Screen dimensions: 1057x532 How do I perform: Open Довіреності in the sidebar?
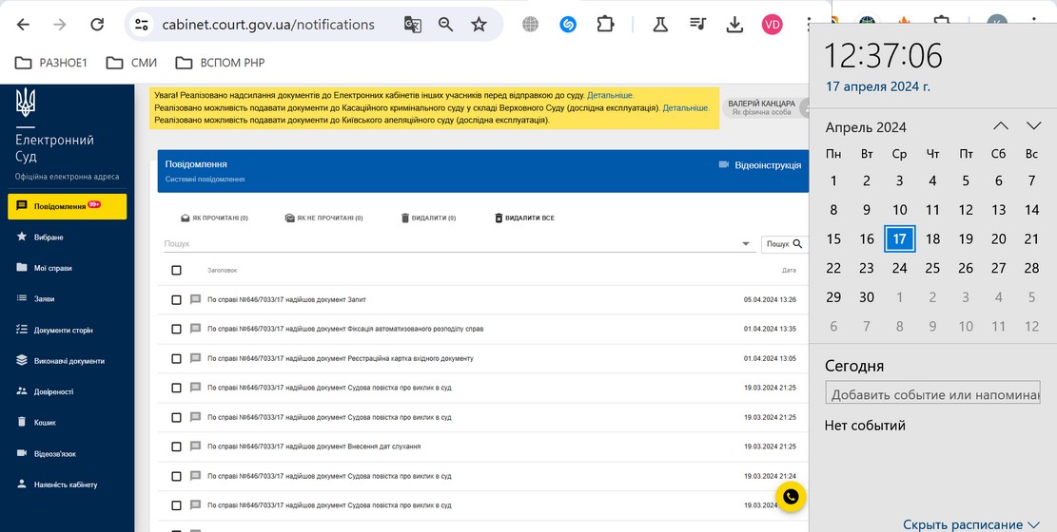click(53, 391)
